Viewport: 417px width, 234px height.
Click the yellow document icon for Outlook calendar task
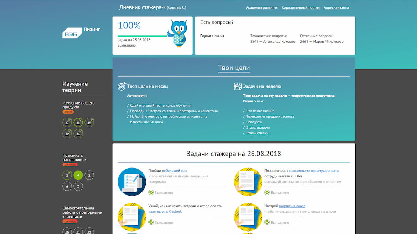pyautogui.click(x=132, y=217)
